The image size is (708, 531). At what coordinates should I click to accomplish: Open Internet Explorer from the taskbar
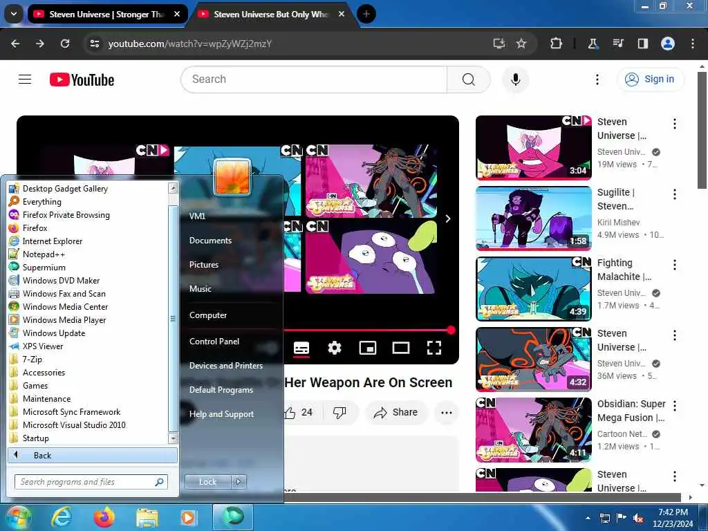[x=62, y=517]
